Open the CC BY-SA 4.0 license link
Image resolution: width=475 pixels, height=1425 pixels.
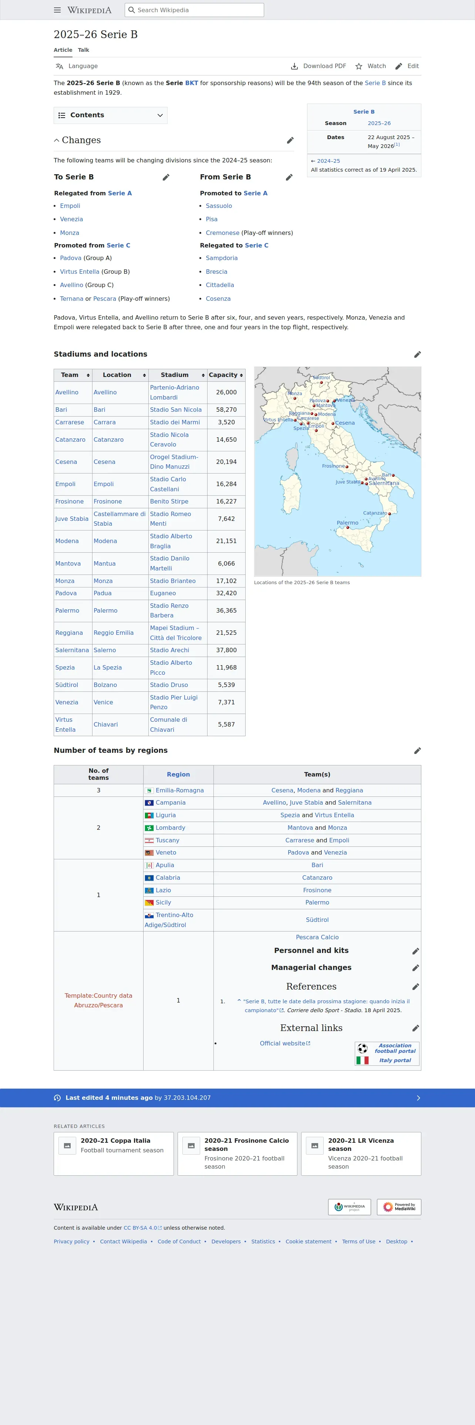(x=143, y=1227)
